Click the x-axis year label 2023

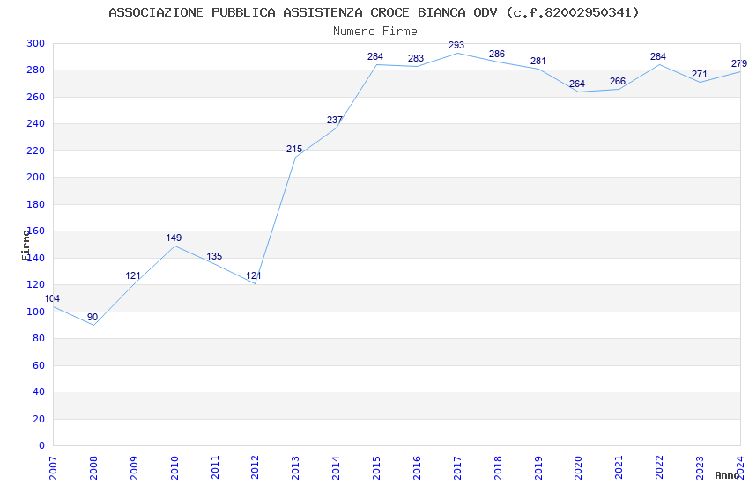(700, 468)
